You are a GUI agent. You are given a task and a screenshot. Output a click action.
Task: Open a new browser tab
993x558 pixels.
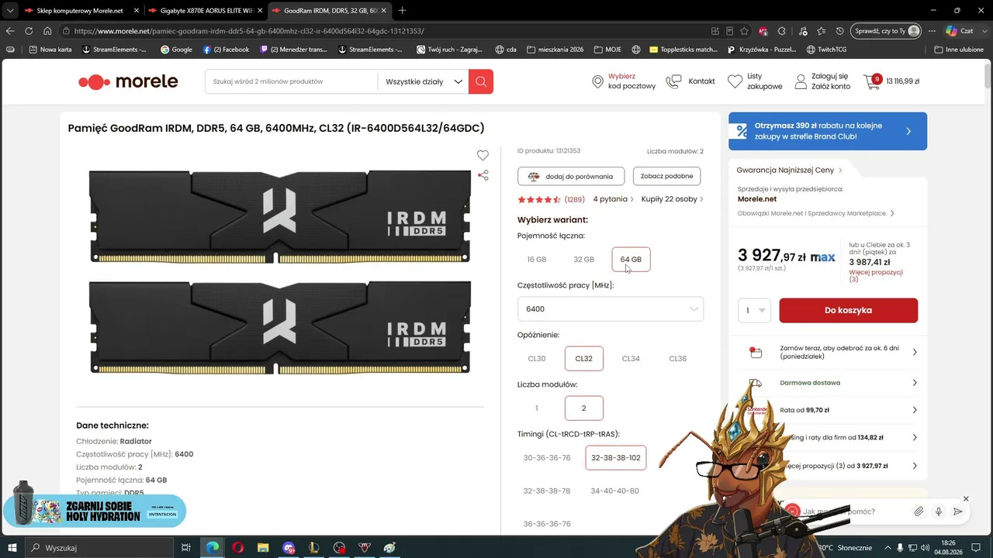click(402, 11)
